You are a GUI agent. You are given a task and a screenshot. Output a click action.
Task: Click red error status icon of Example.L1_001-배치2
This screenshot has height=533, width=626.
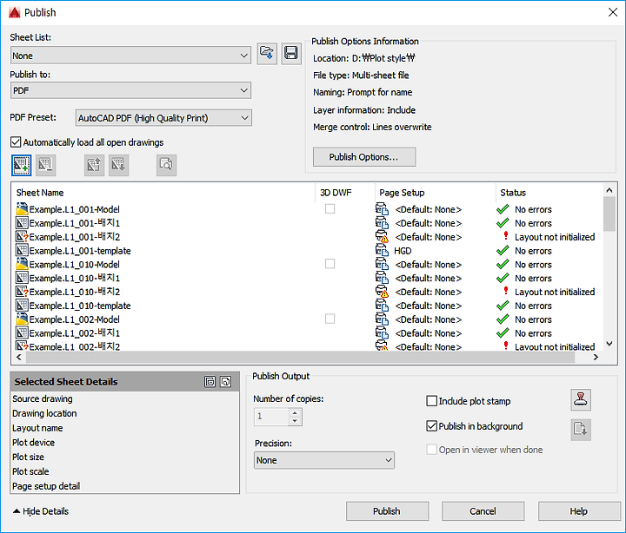pyautogui.click(x=506, y=236)
